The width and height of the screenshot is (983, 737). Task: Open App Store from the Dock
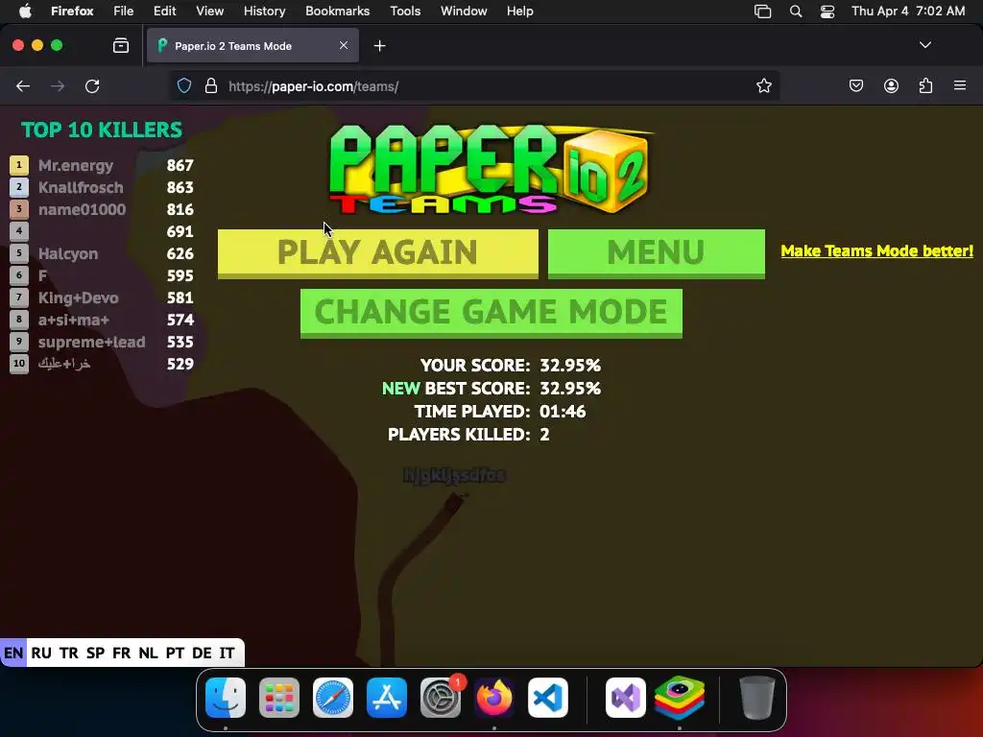(x=387, y=698)
